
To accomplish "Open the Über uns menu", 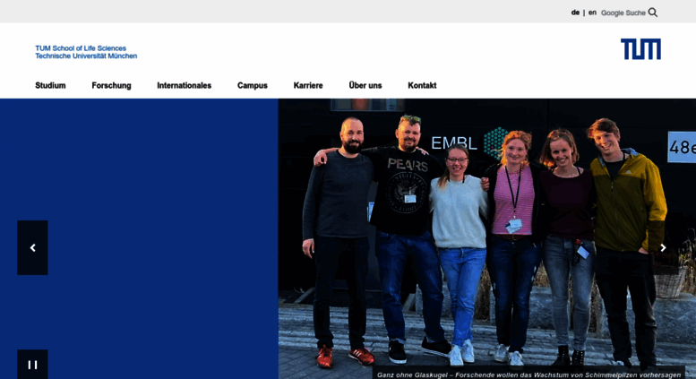I will coord(365,85).
